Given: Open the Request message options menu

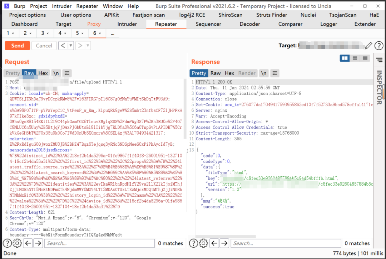Looking at the screenshot, I should click(67, 73).
